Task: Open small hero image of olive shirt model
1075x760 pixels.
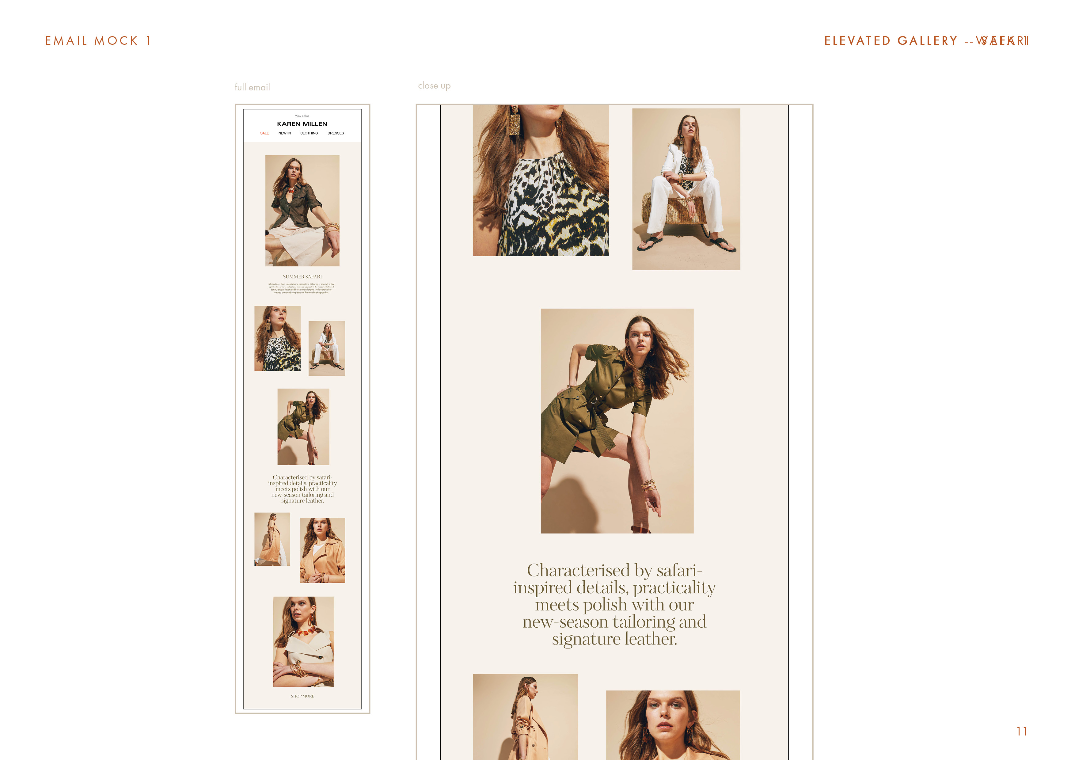Action: 302,211
